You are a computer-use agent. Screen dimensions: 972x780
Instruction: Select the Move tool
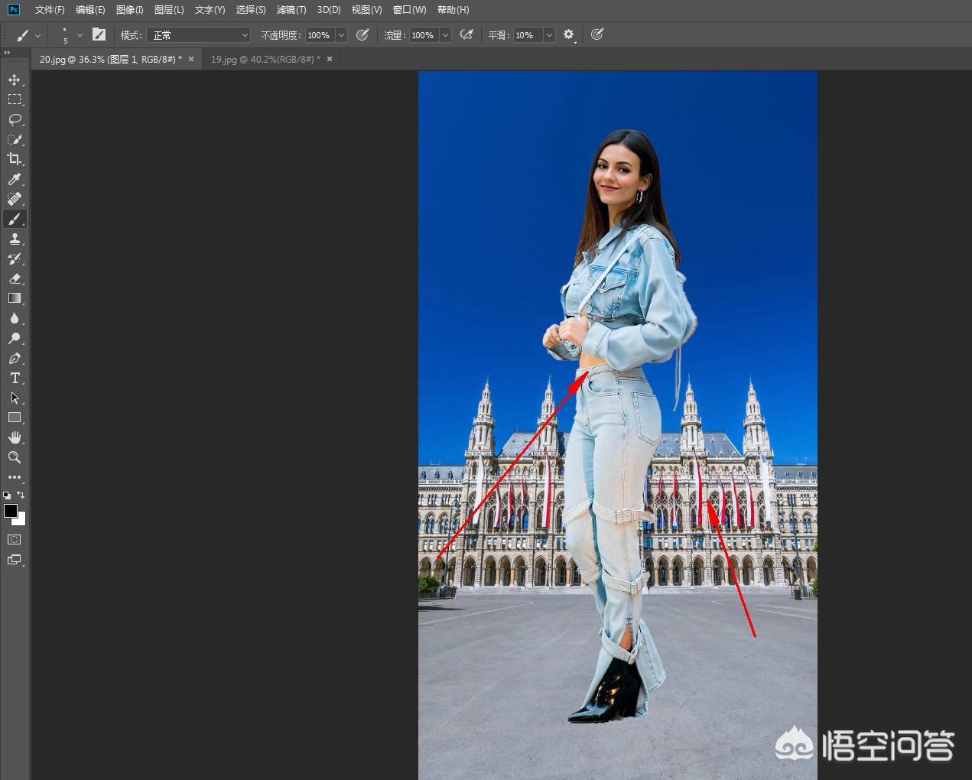click(15, 80)
